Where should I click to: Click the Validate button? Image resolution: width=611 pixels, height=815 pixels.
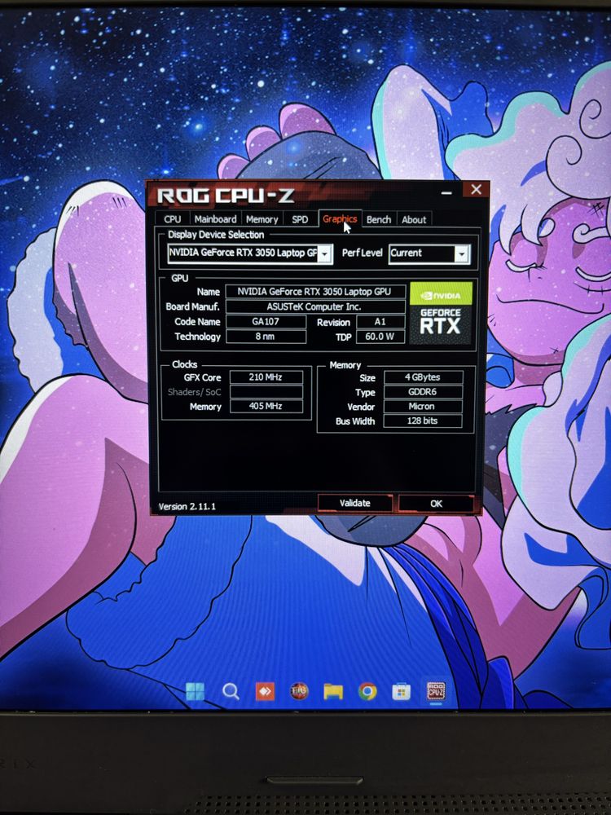click(355, 503)
